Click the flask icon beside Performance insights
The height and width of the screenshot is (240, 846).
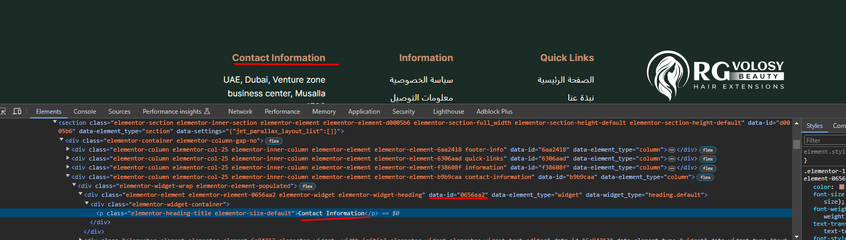(207, 111)
